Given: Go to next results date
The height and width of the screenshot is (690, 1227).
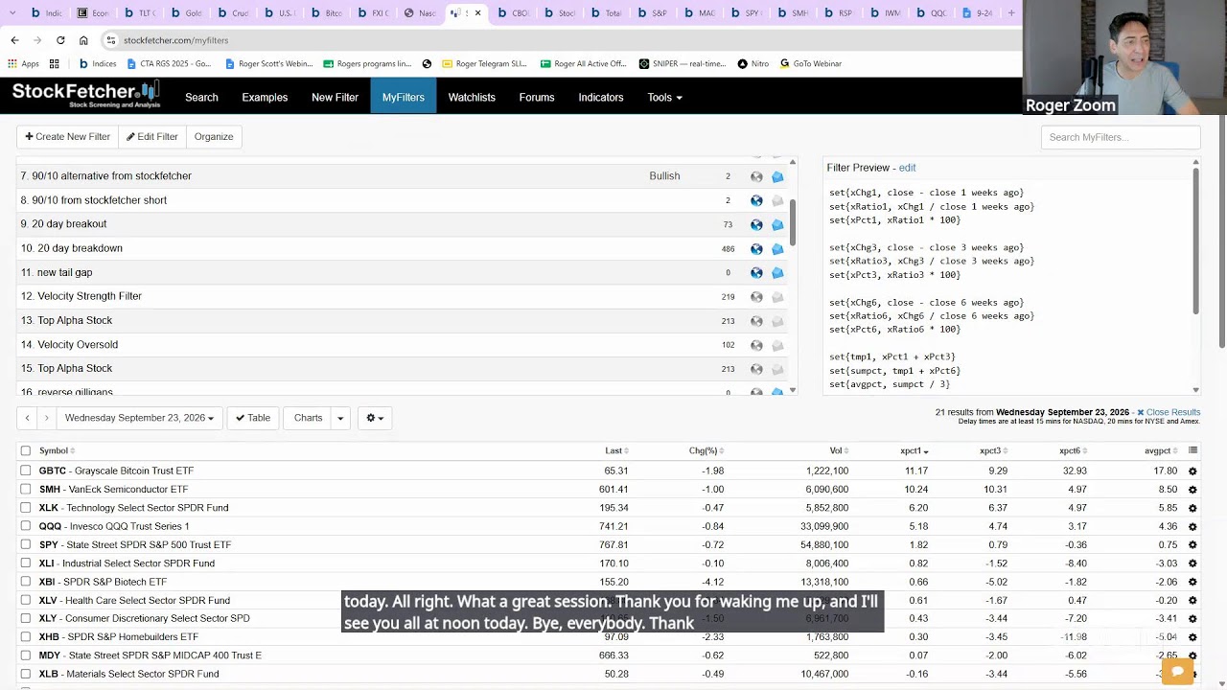Looking at the screenshot, I should pyautogui.click(x=46, y=418).
